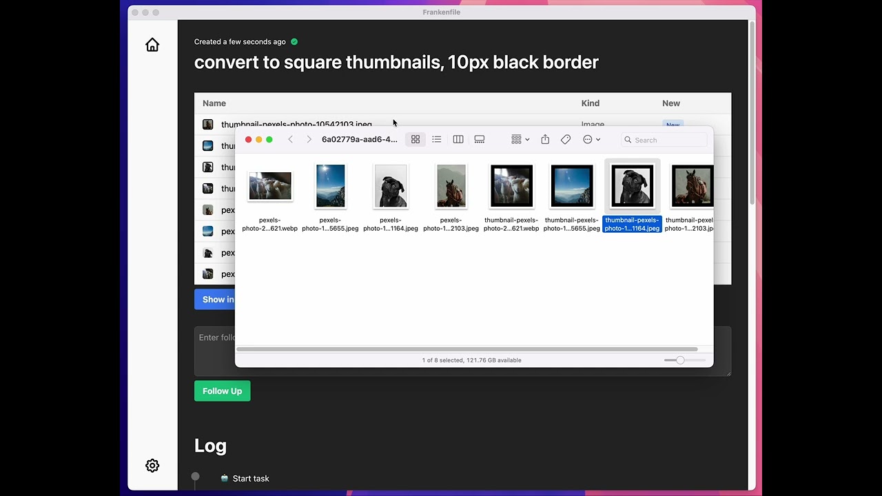Select thumbnail-pexels-photo-1...5655.jpeg file

pyautogui.click(x=572, y=186)
